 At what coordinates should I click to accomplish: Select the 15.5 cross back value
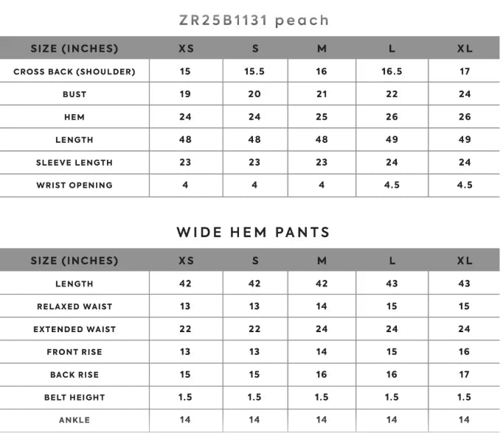tap(254, 71)
